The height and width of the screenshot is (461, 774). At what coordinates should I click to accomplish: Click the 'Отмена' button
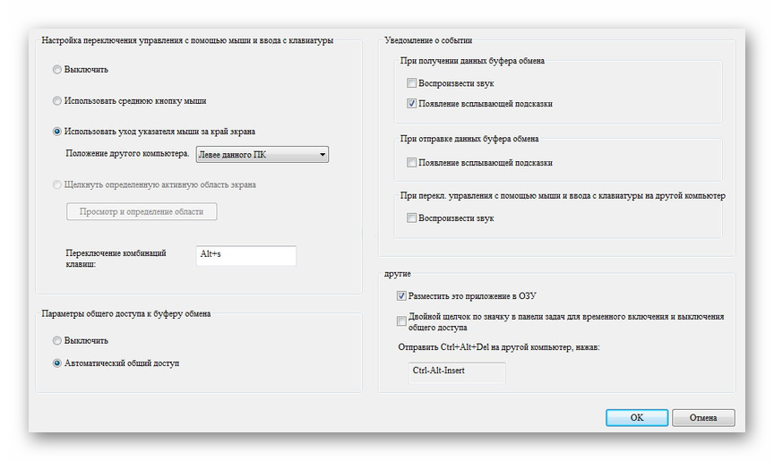click(x=703, y=417)
